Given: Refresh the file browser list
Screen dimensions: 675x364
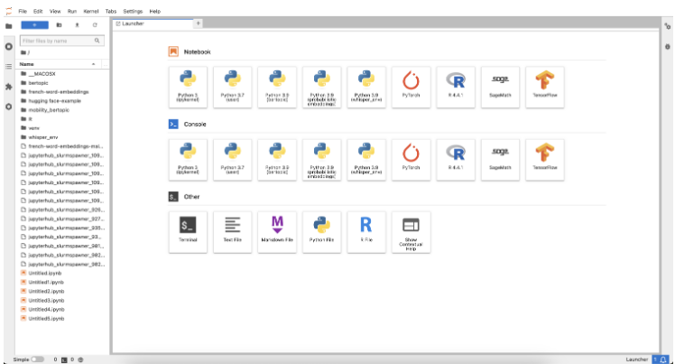Looking at the screenshot, I should pyautogui.click(x=95, y=25).
